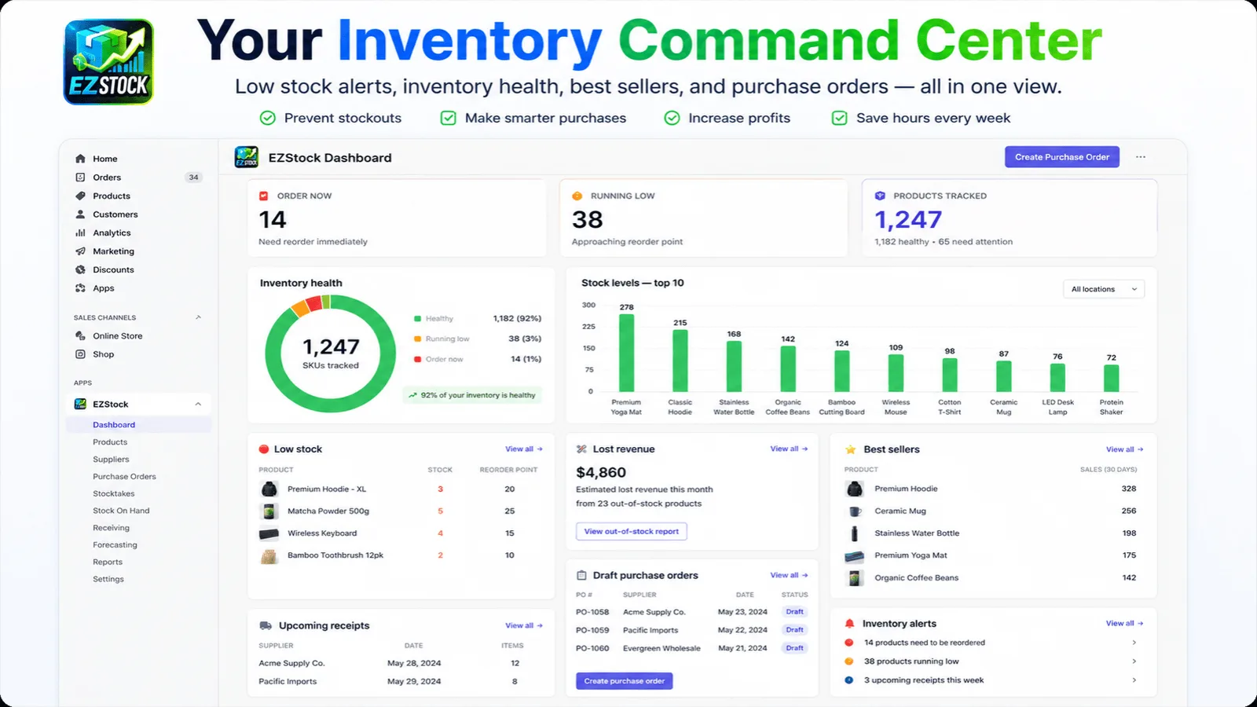The height and width of the screenshot is (707, 1257).
Task: Click the Customers person icon
Action: [x=80, y=214]
